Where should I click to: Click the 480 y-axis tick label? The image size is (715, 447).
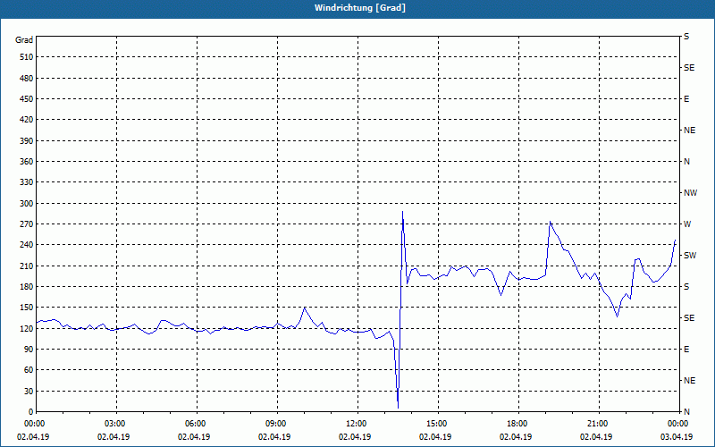[27, 79]
